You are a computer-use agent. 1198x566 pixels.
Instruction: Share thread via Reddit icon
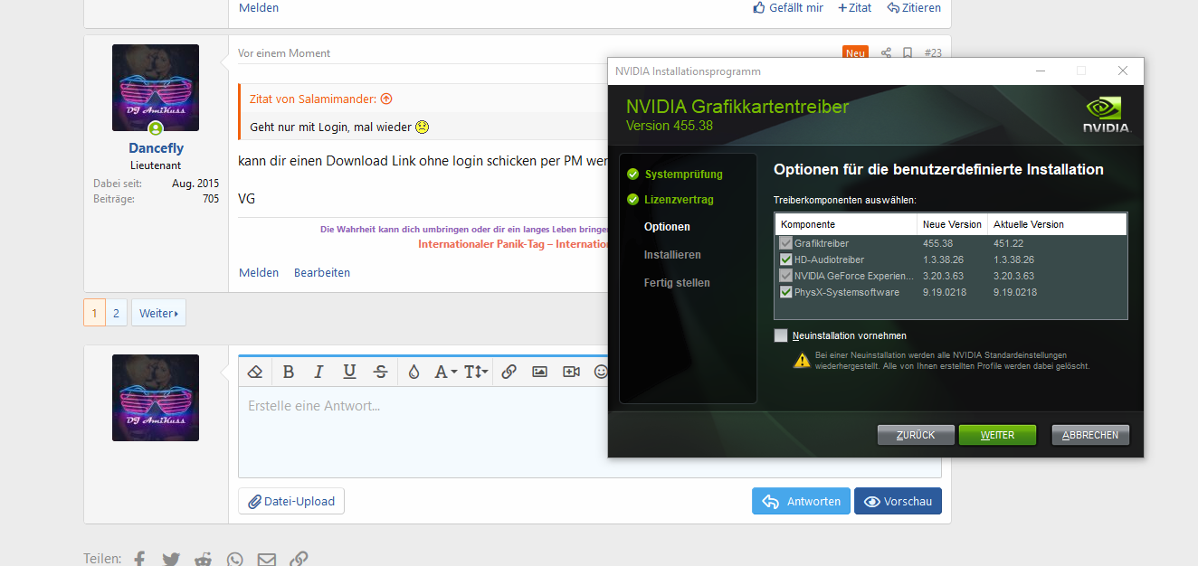coord(204,560)
